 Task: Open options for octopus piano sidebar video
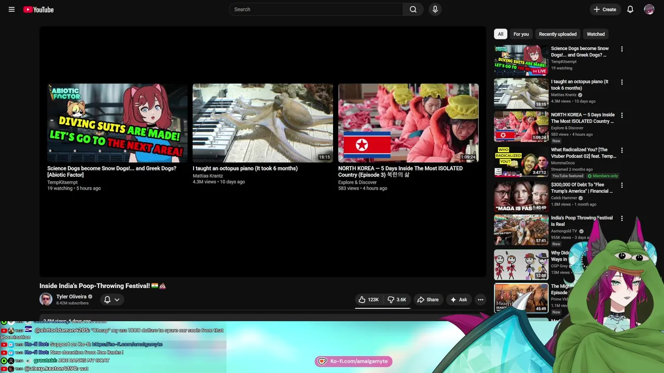click(622, 82)
